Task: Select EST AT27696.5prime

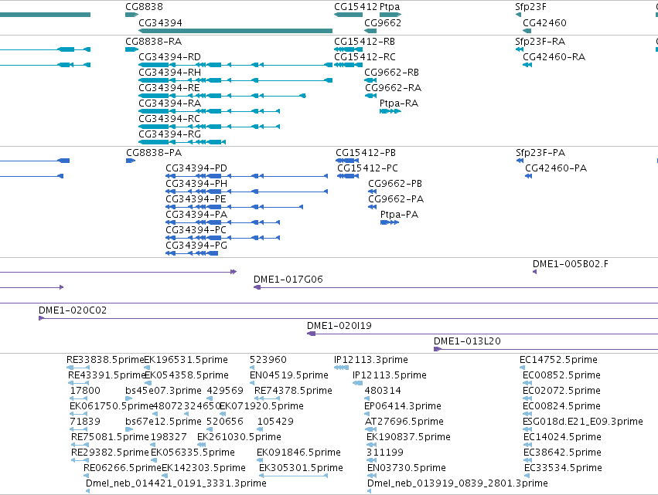Action: pyautogui.click(x=404, y=422)
